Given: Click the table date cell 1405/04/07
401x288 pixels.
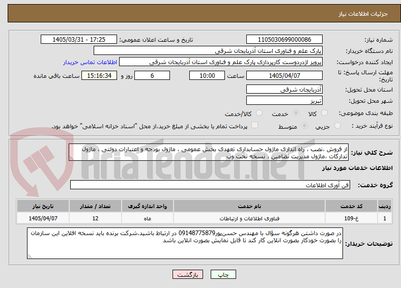Looking at the screenshot, I should pyautogui.click(x=43, y=218).
